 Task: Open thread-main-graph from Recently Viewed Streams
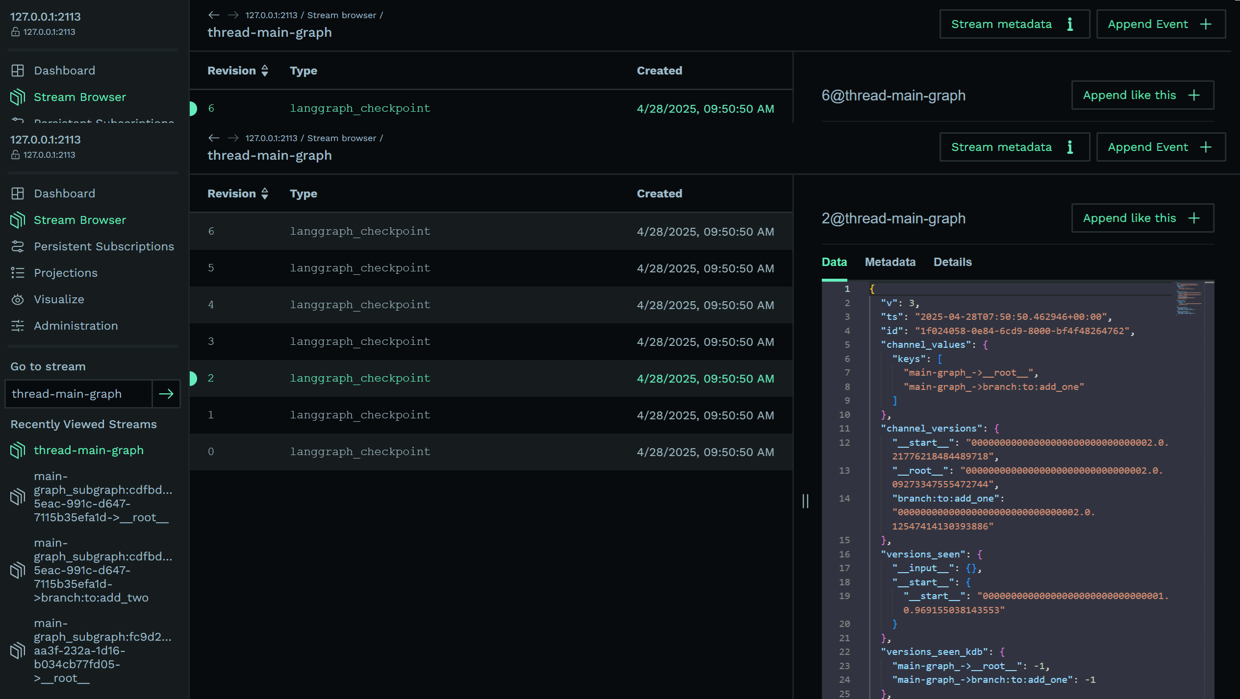click(89, 450)
